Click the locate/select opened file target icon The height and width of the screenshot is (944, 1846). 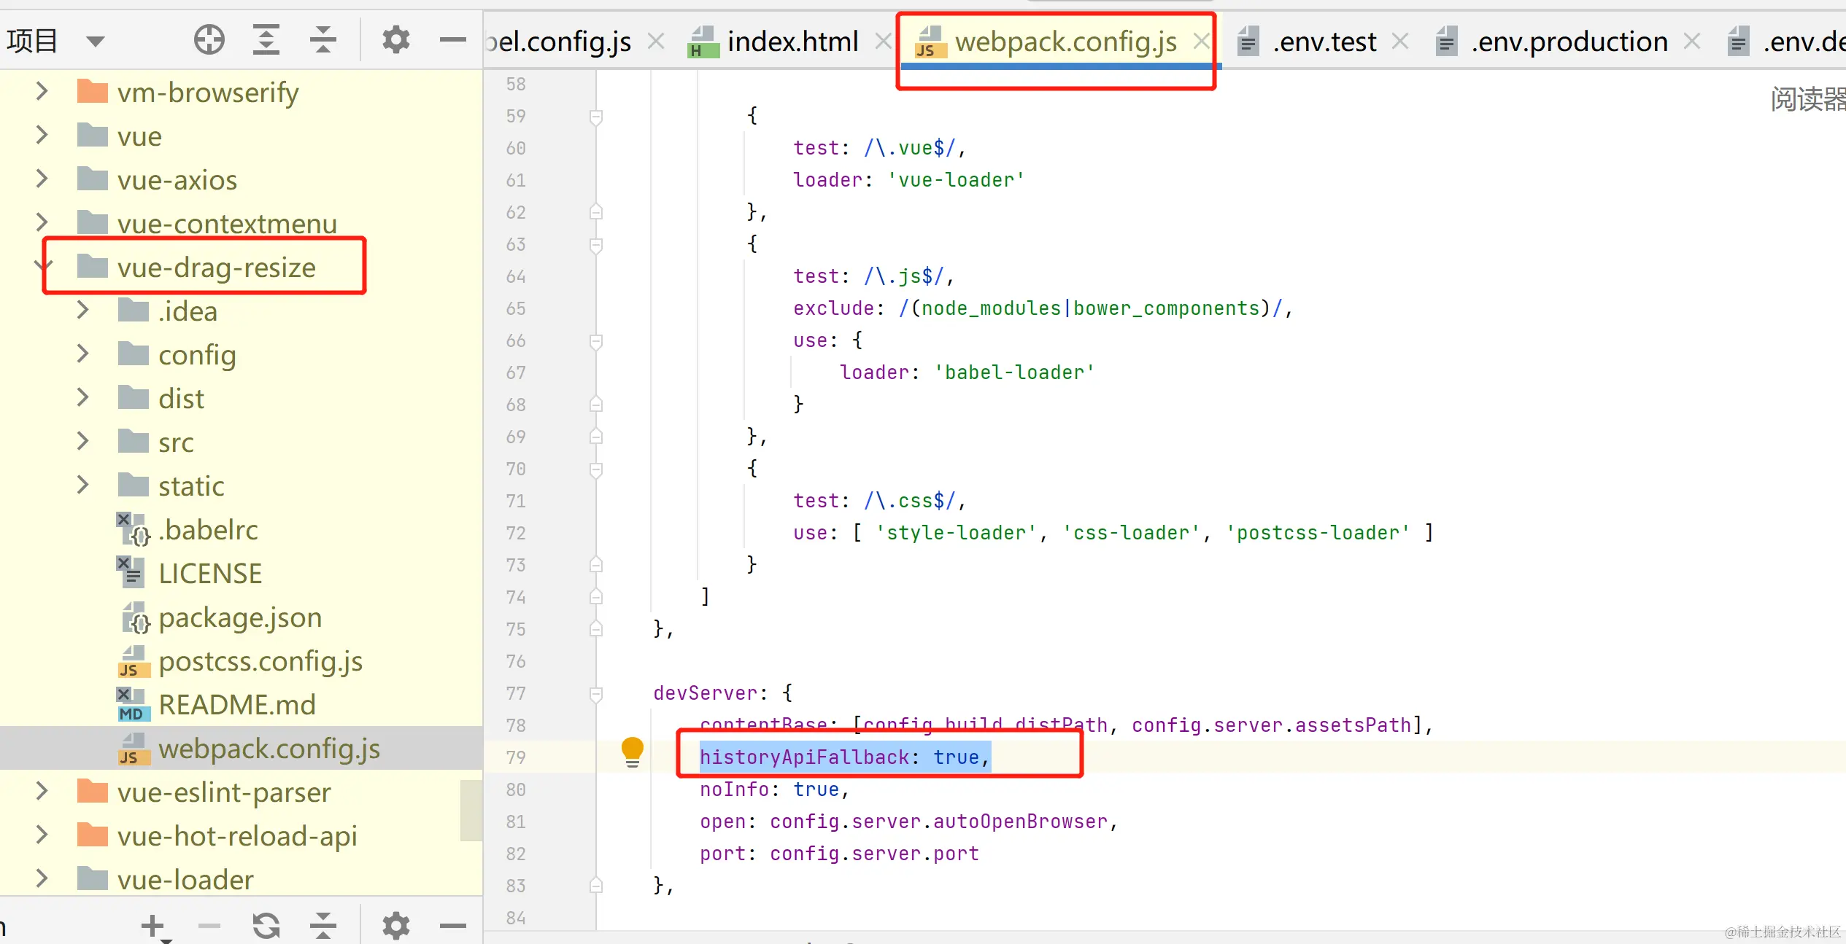click(209, 39)
